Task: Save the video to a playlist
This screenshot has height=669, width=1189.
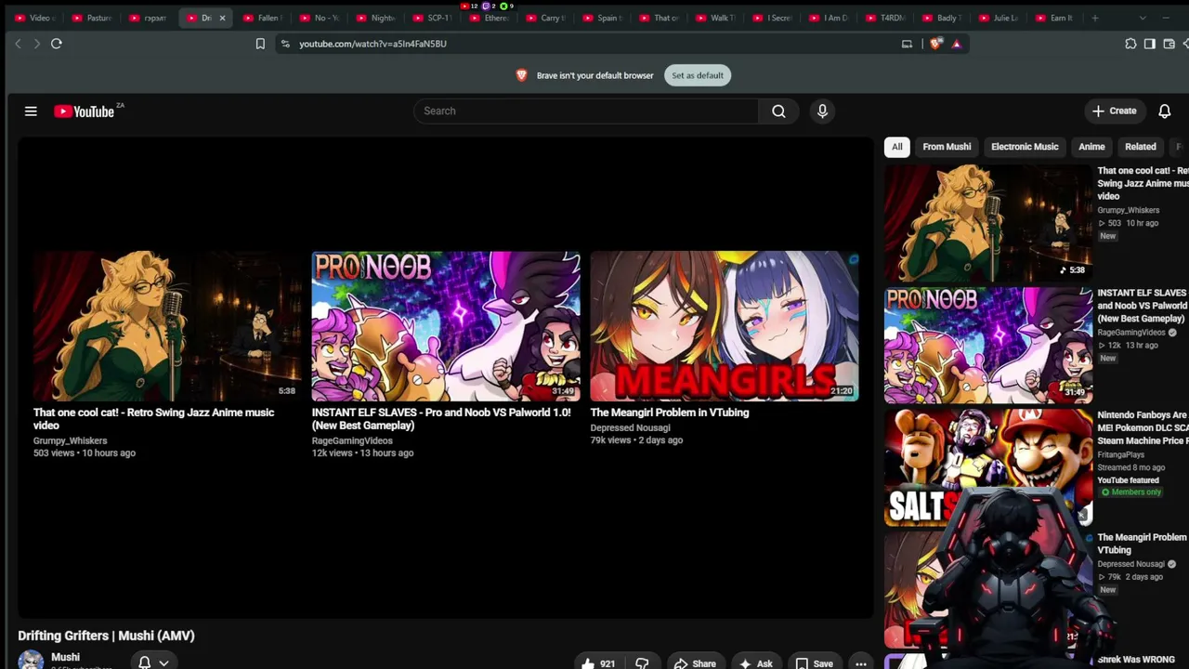Action: tap(814, 663)
